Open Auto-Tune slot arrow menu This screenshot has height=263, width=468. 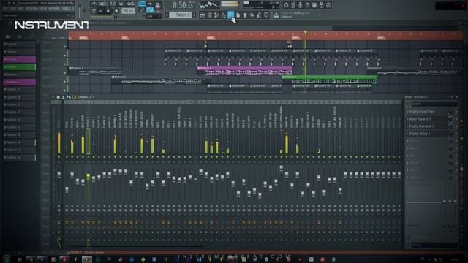pyautogui.click(x=408, y=119)
